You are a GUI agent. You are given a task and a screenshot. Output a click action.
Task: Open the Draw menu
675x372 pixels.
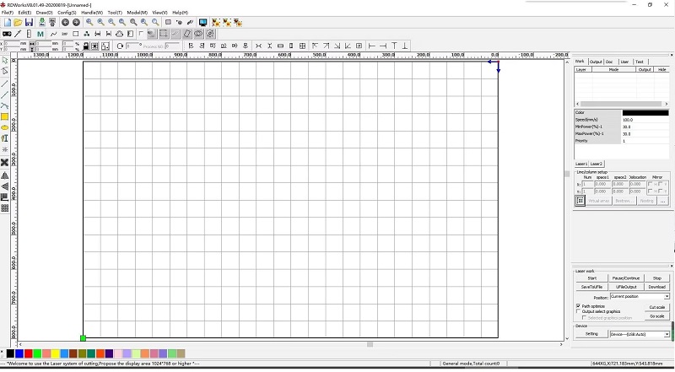click(45, 13)
